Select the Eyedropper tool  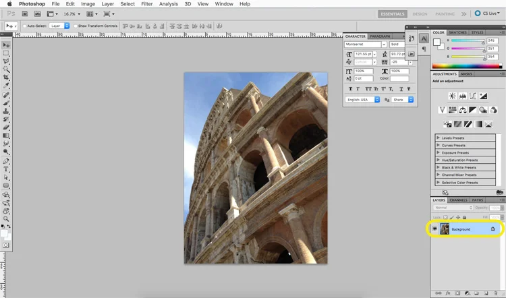click(6, 86)
